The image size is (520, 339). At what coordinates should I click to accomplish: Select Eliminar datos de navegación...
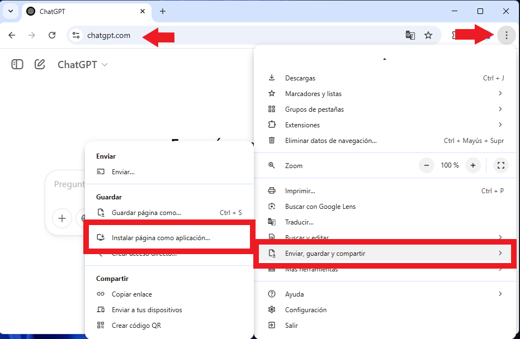click(386, 141)
